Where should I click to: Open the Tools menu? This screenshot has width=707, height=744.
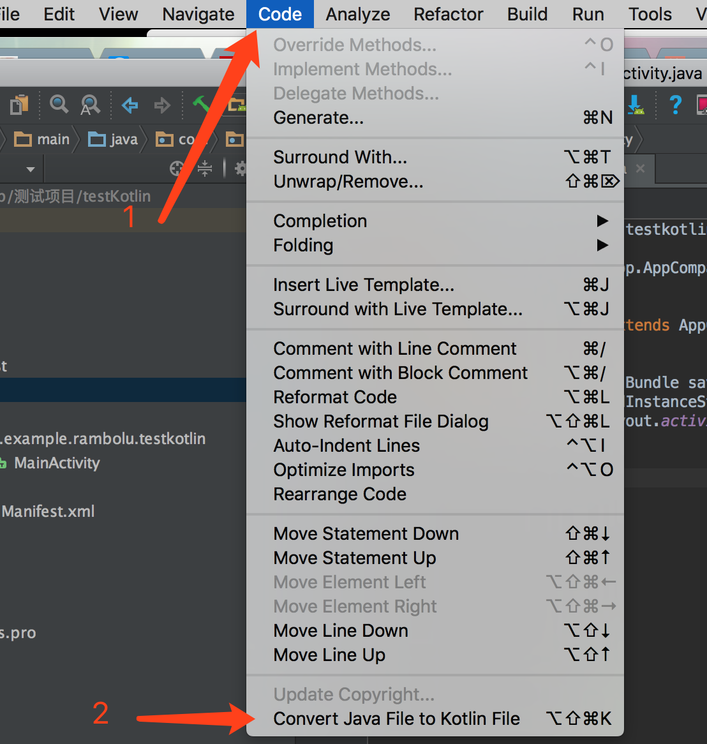click(650, 14)
